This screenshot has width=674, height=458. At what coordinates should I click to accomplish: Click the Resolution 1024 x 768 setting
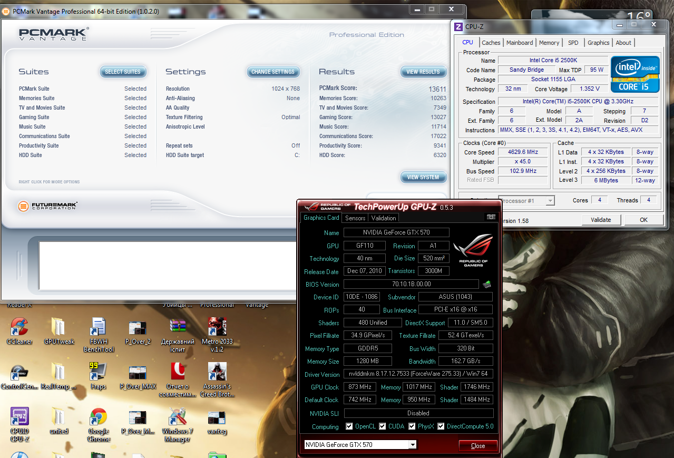pyautogui.click(x=233, y=89)
